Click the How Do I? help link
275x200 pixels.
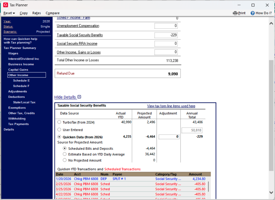coord(264,13)
